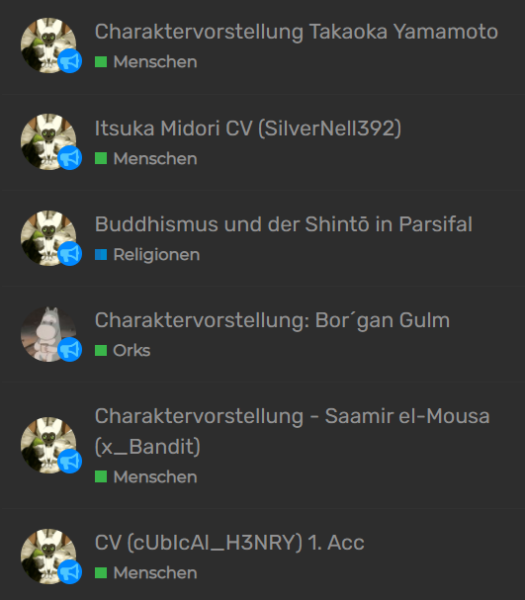Select Religionen category label
This screenshot has width=525, height=600.
156,255
